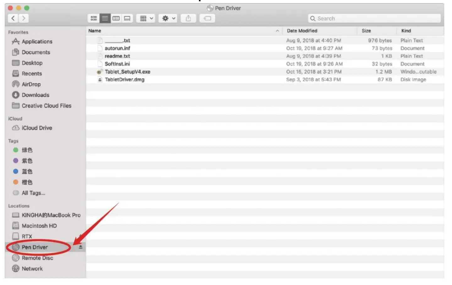Click the Edit Tags toolbar icon
Screen dimensions: 452x285
207,18
